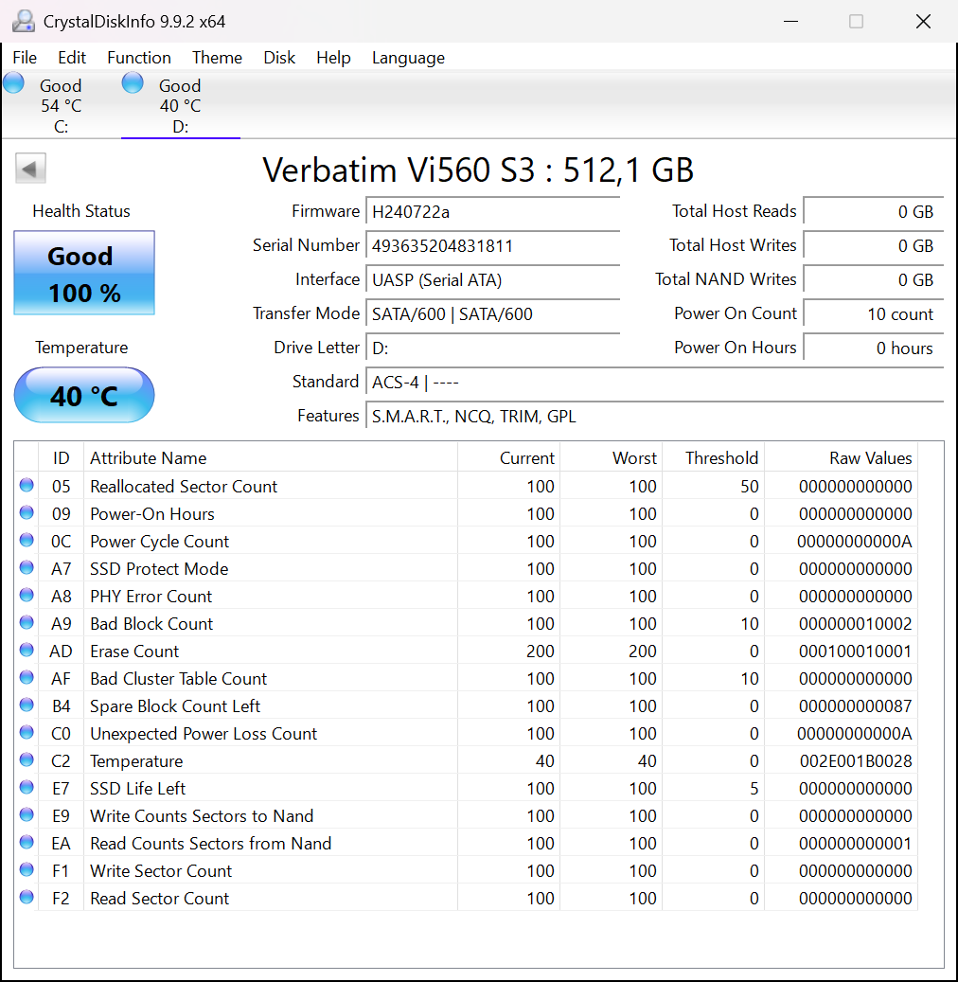The image size is (958, 982).
Task: Open the Theme menu
Action: [218, 58]
